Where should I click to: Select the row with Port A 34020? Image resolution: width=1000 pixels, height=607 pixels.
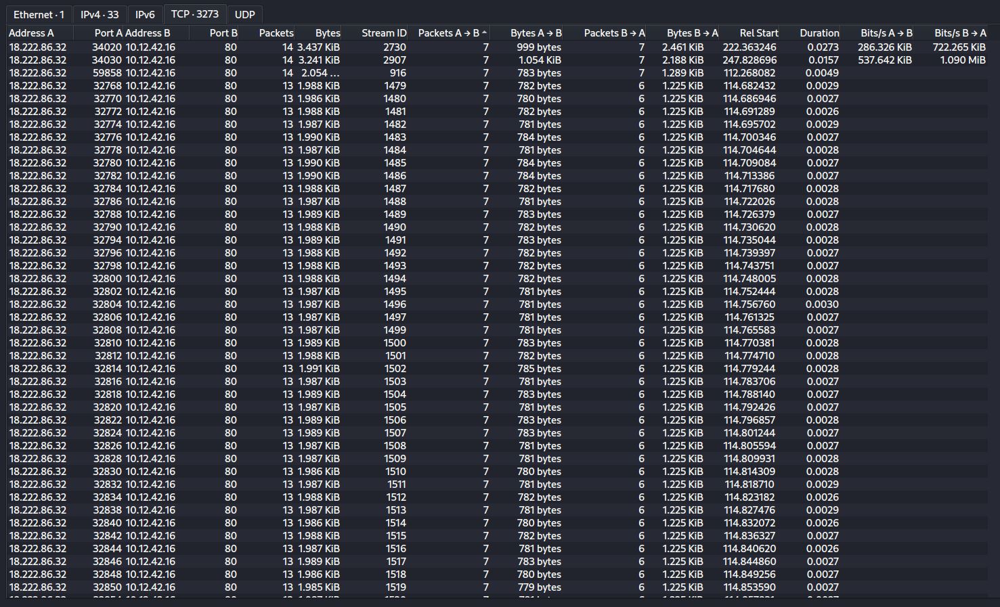pyautogui.click(x=498, y=47)
